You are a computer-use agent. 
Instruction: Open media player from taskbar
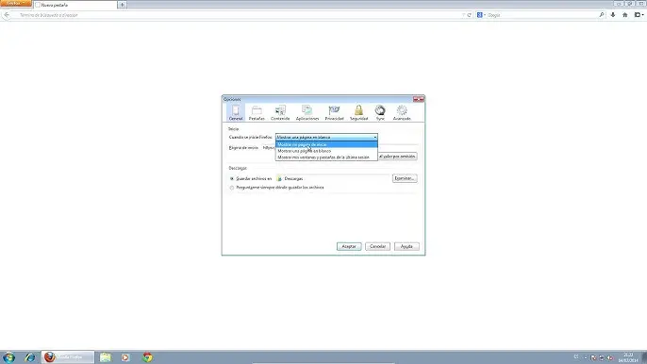[x=125, y=357]
